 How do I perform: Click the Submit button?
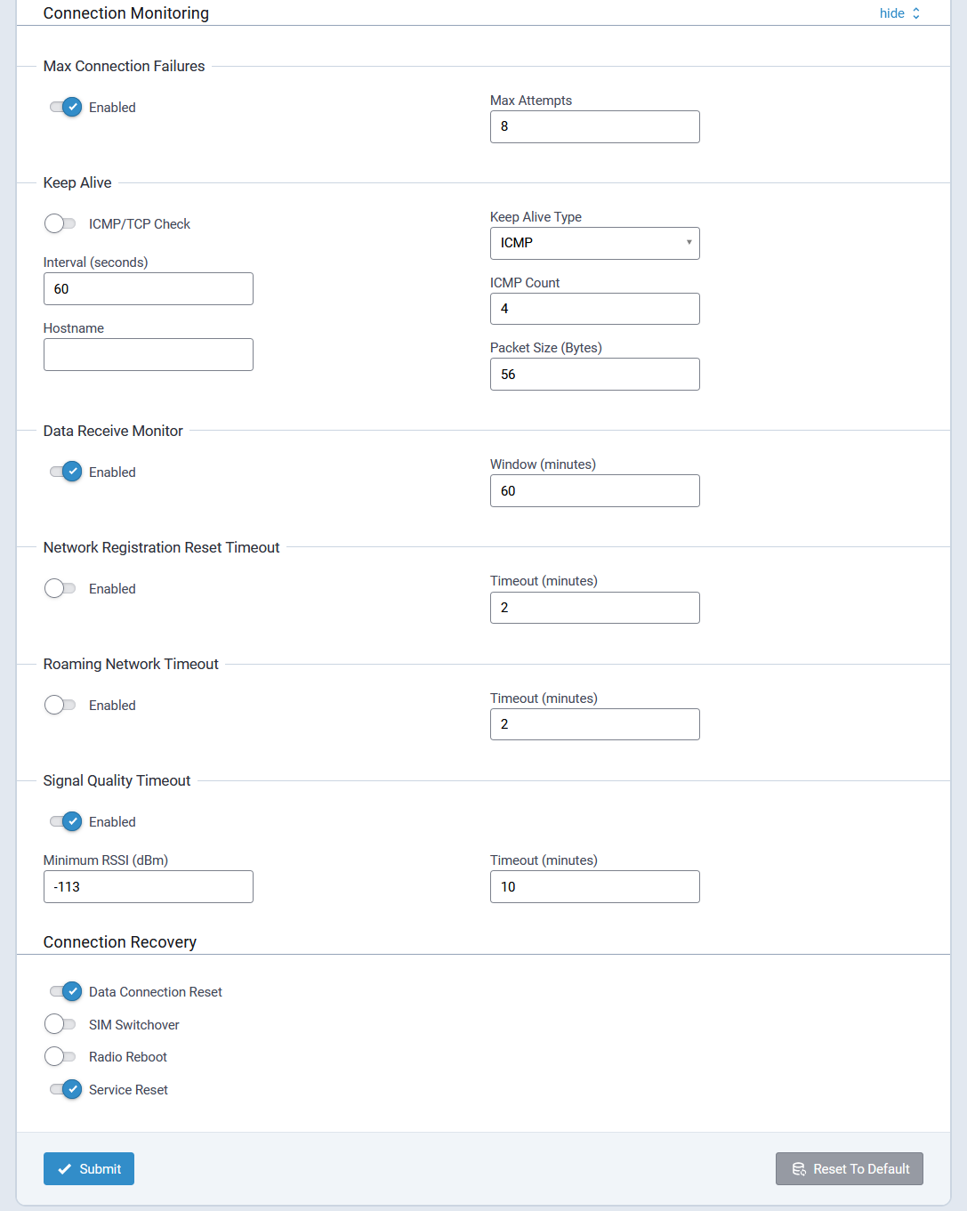pos(89,1169)
